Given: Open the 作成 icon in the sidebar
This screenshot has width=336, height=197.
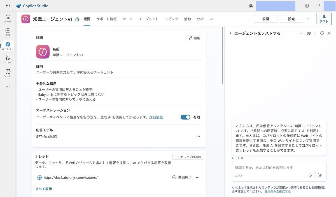Looking at the screenshot, I should pos(8,31).
